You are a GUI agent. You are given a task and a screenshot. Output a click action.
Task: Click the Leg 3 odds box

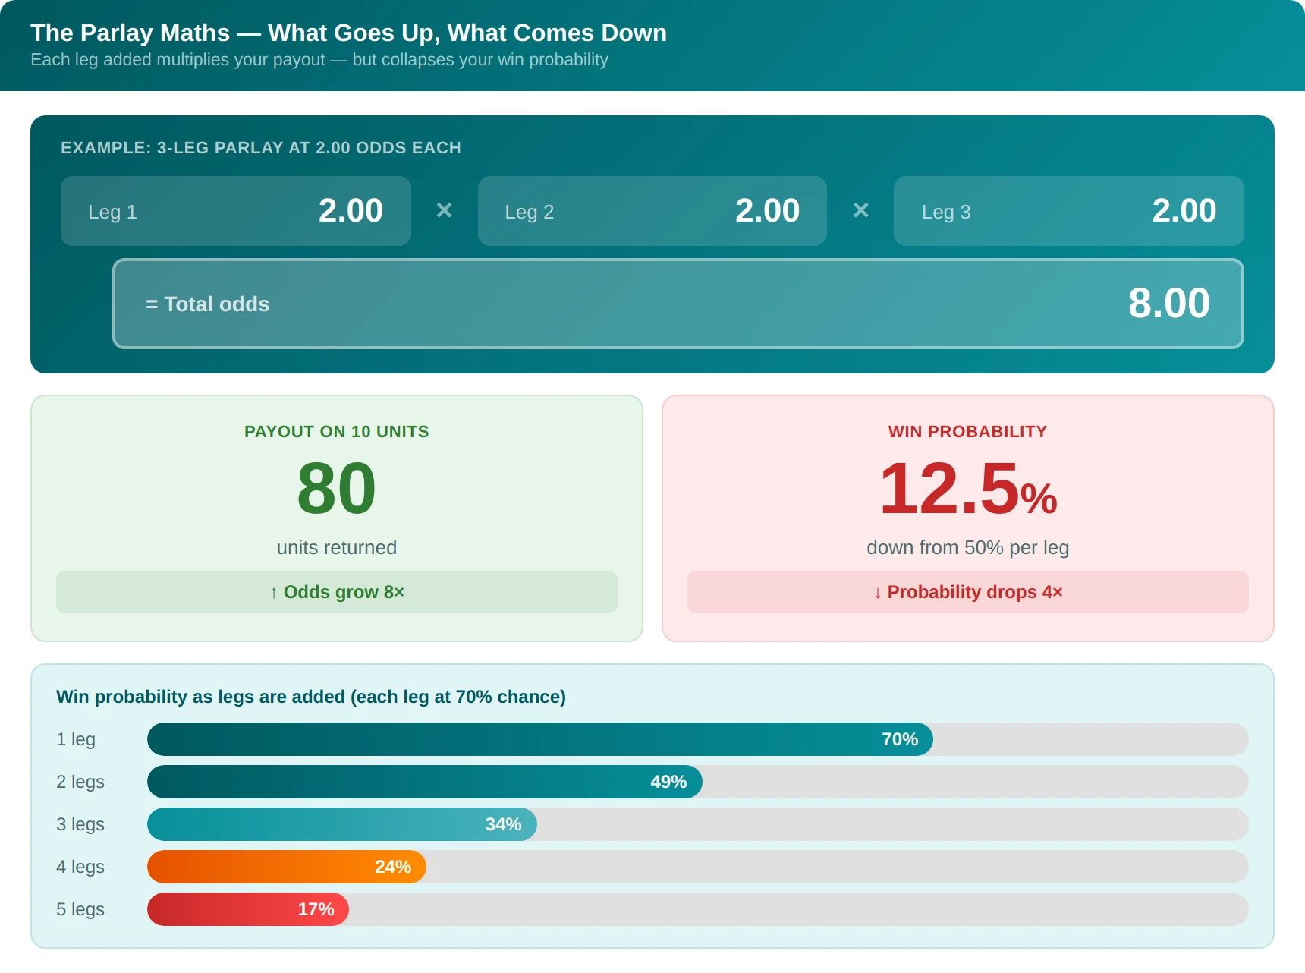point(1069,211)
